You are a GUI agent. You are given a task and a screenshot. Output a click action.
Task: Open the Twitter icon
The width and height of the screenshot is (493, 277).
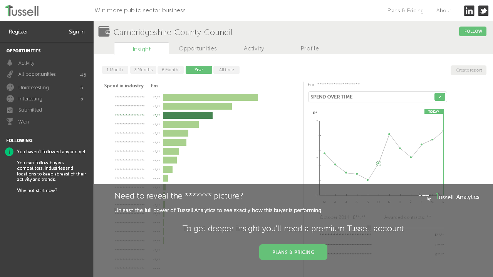pyautogui.click(x=483, y=11)
